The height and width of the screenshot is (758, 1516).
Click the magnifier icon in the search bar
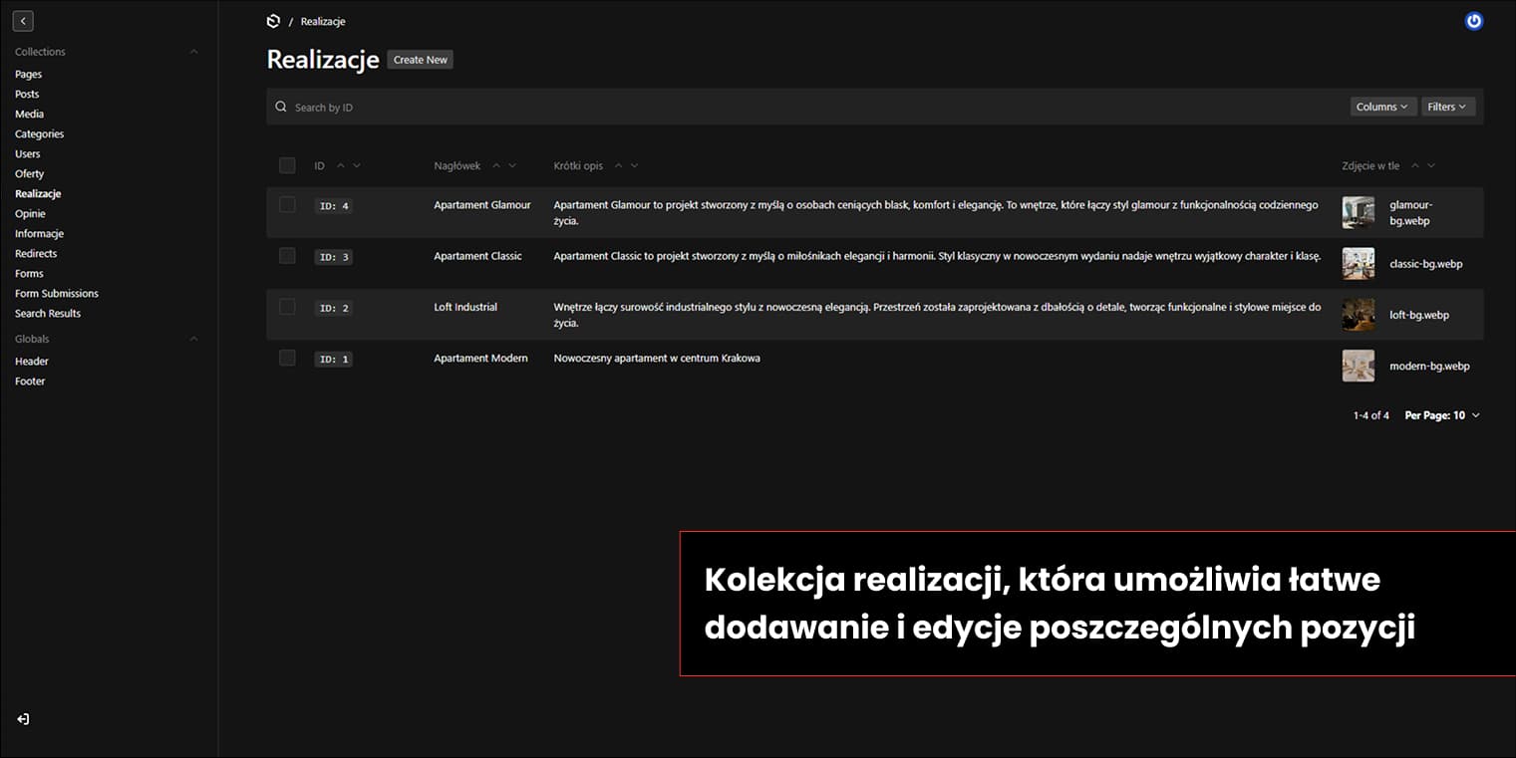(280, 106)
